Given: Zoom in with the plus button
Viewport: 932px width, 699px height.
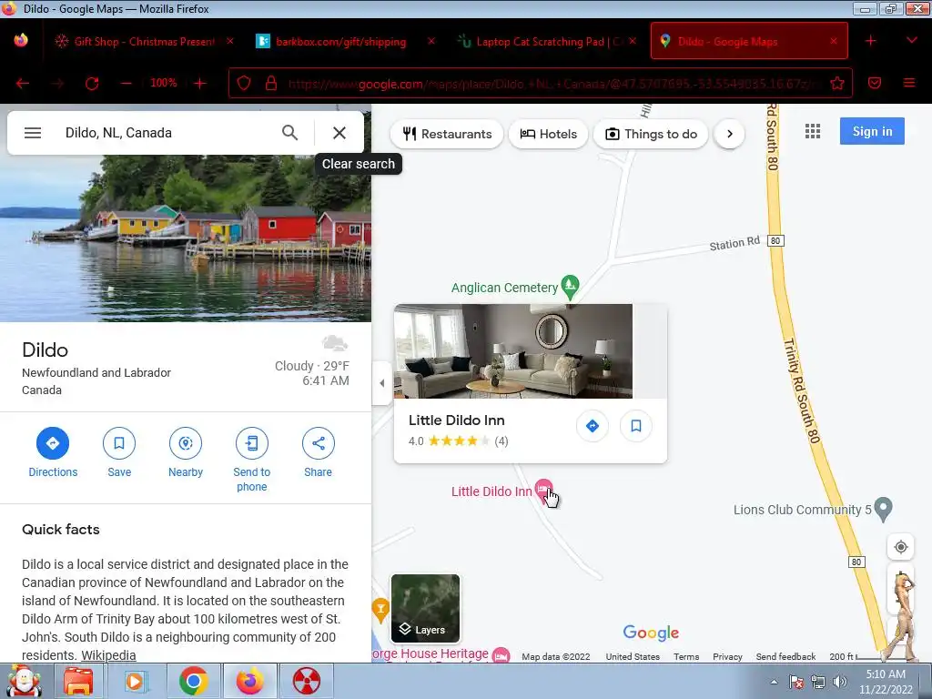Looking at the screenshot, I should click(200, 83).
